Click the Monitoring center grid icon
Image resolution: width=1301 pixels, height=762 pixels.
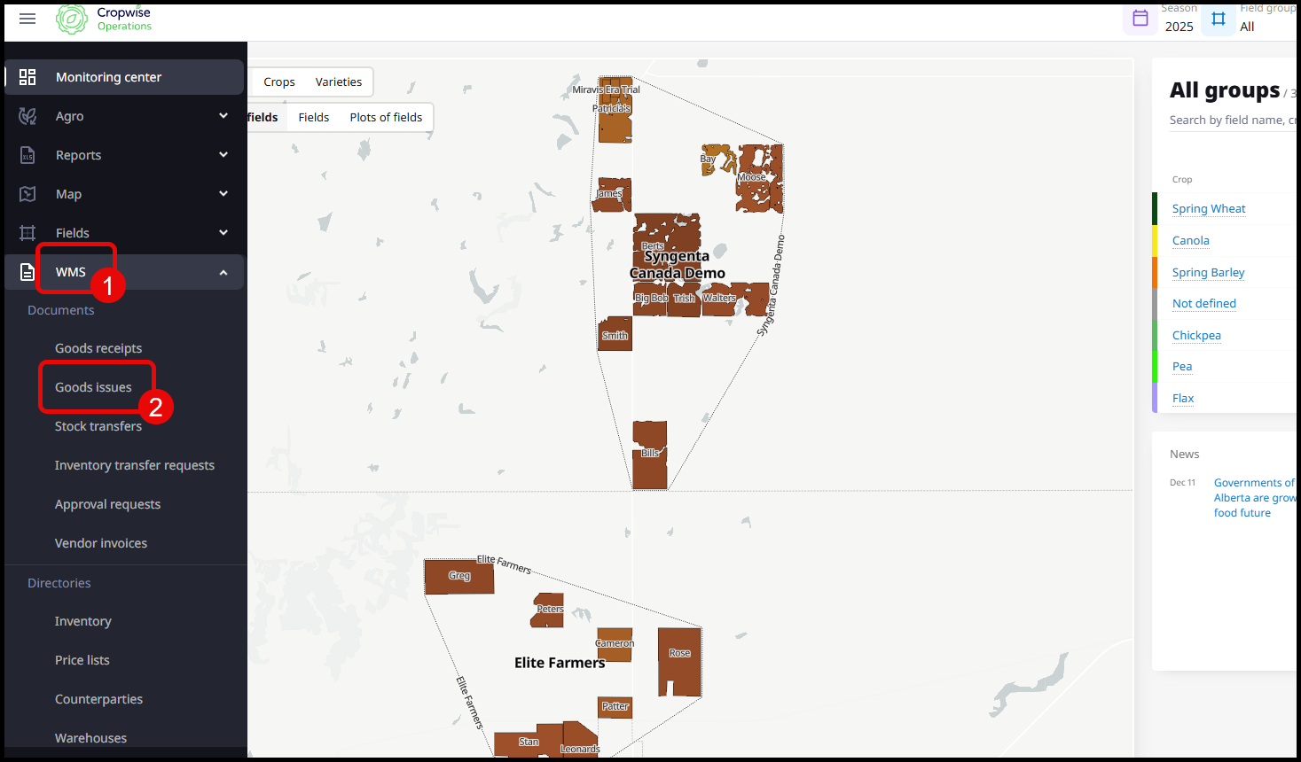[27, 77]
